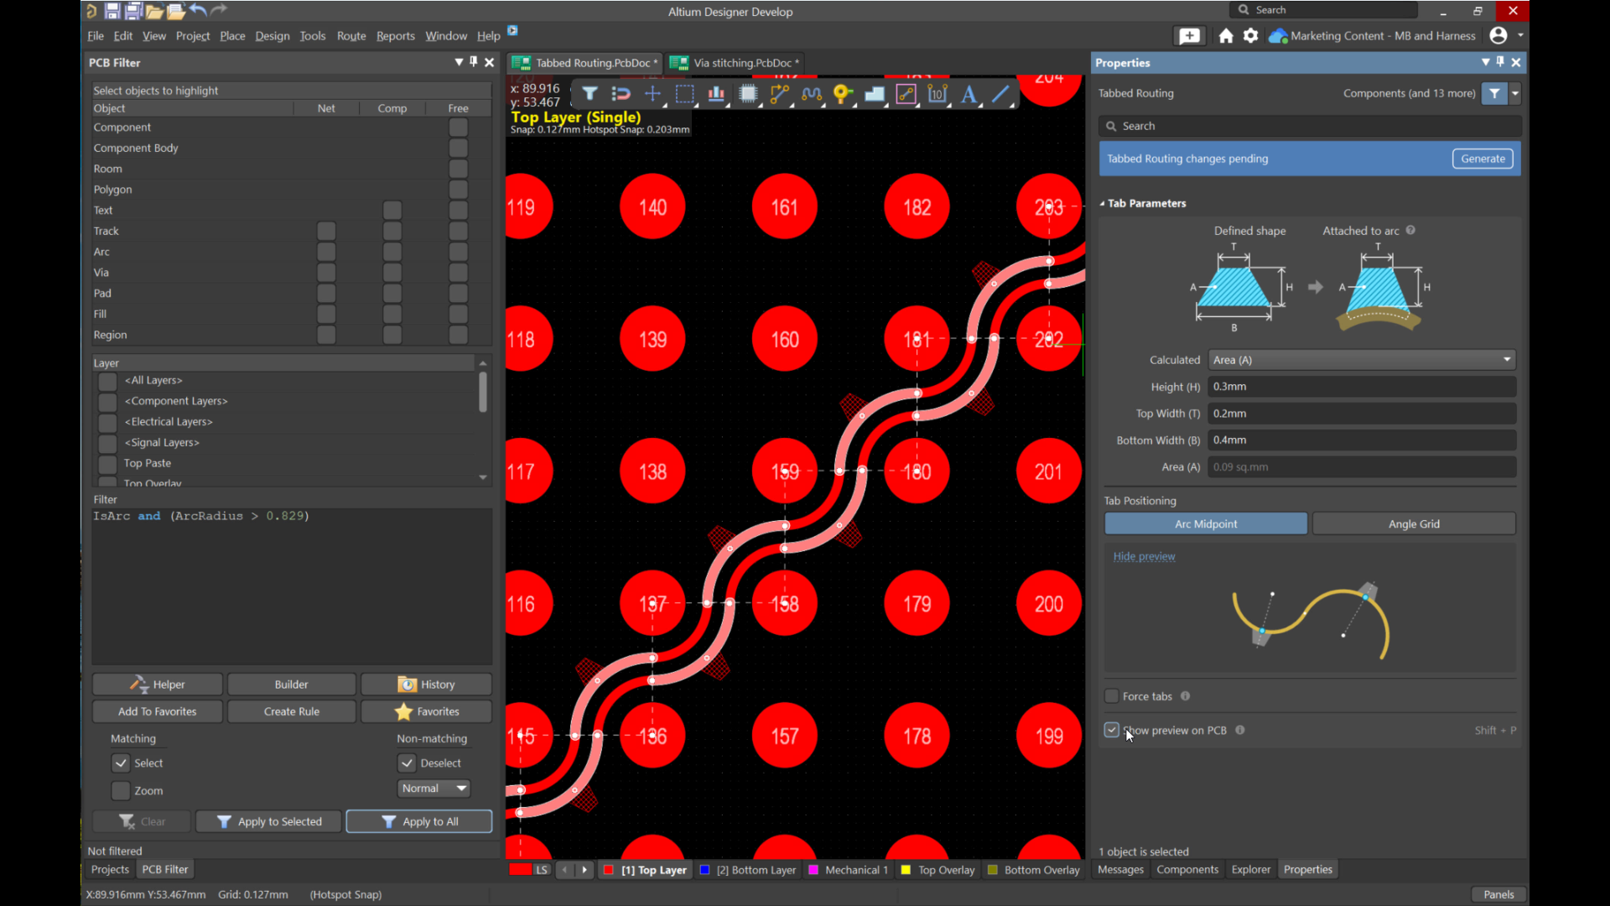1610x906 pixels.
Task: Toggle the Deselect non-matching checkbox
Action: [x=407, y=763]
